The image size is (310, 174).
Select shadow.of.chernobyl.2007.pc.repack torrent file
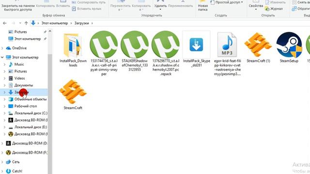pos(166,53)
